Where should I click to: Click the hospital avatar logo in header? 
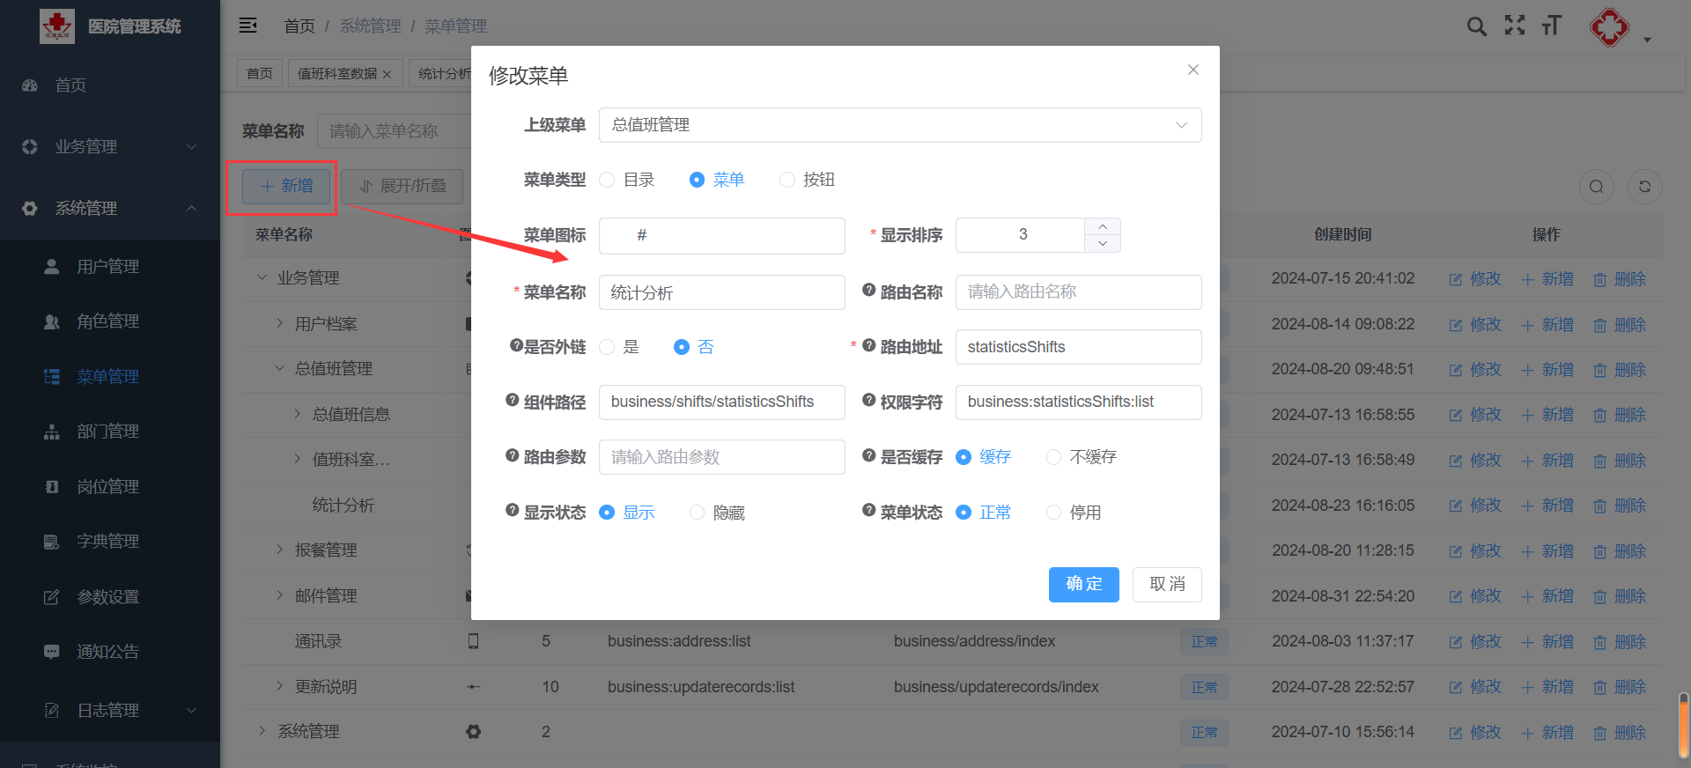point(1609,27)
